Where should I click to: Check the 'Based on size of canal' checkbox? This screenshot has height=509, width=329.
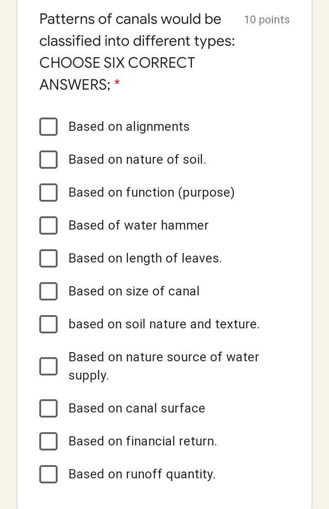(48, 291)
